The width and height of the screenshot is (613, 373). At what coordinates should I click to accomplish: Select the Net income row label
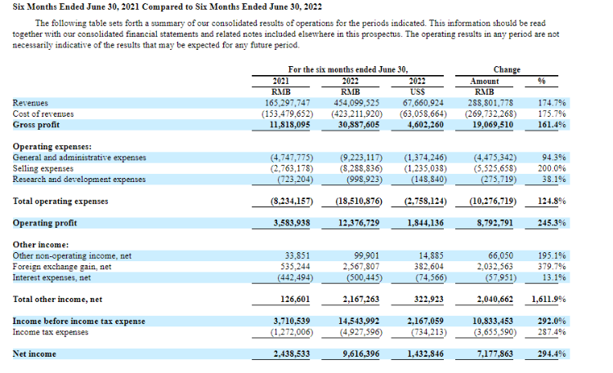[x=34, y=354]
